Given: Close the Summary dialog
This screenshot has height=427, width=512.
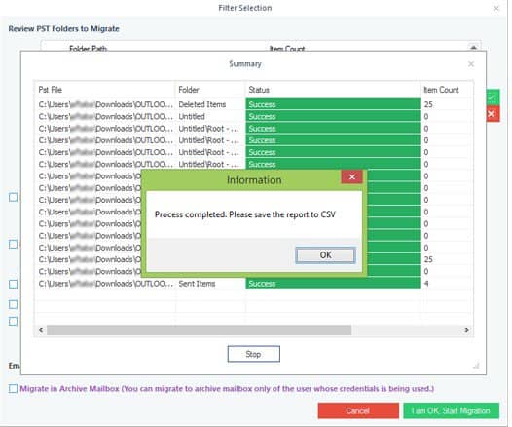Looking at the screenshot, I should click(x=471, y=64).
